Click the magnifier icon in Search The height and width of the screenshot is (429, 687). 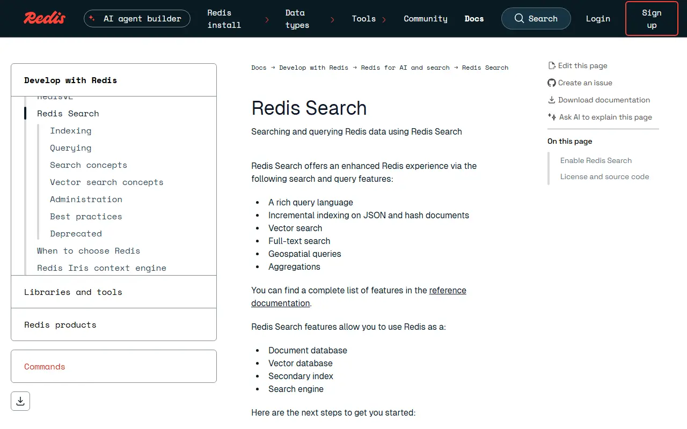pyautogui.click(x=519, y=18)
